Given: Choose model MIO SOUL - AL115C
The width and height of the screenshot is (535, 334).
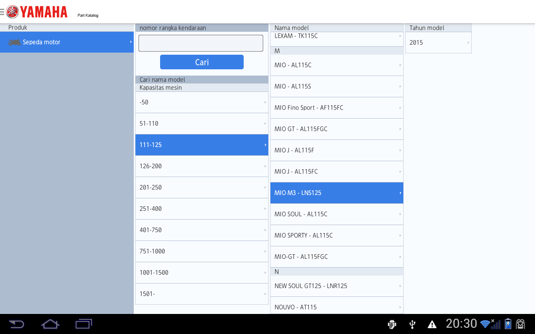Looking at the screenshot, I should tap(337, 214).
